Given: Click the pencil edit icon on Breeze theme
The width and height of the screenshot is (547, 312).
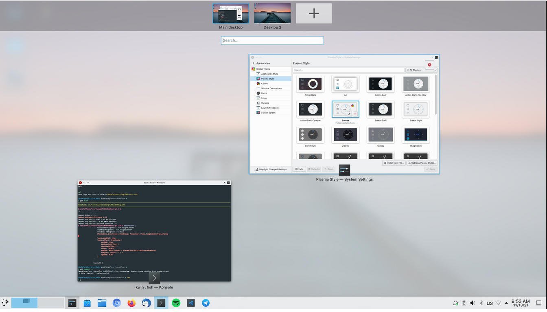Looking at the screenshot, I should (x=350, y=114).
